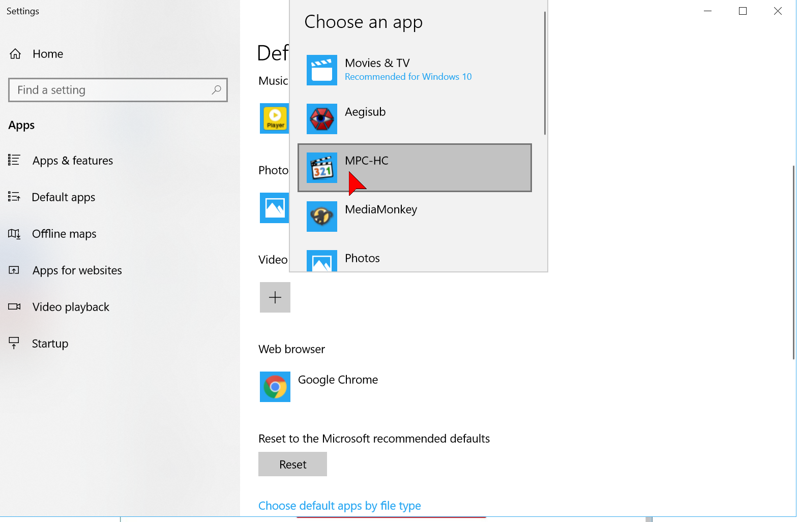The image size is (799, 522).
Task: Select the MPC-HC label
Action: click(367, 161)
